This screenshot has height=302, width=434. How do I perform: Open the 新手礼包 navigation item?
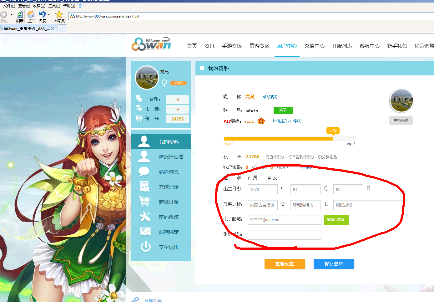(397, 46)
